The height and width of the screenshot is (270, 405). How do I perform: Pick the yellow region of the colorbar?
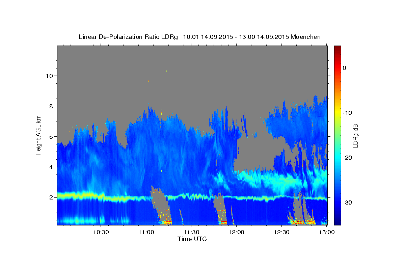(337, 111)
